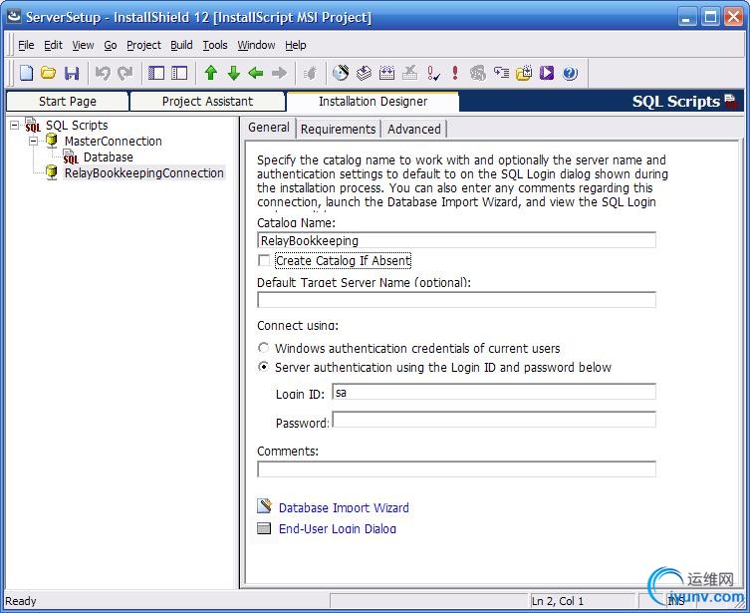The width and height of the screenshot is (750, 613).
Task: Collapse the SQL Scripts tree root
Action: 14,126
